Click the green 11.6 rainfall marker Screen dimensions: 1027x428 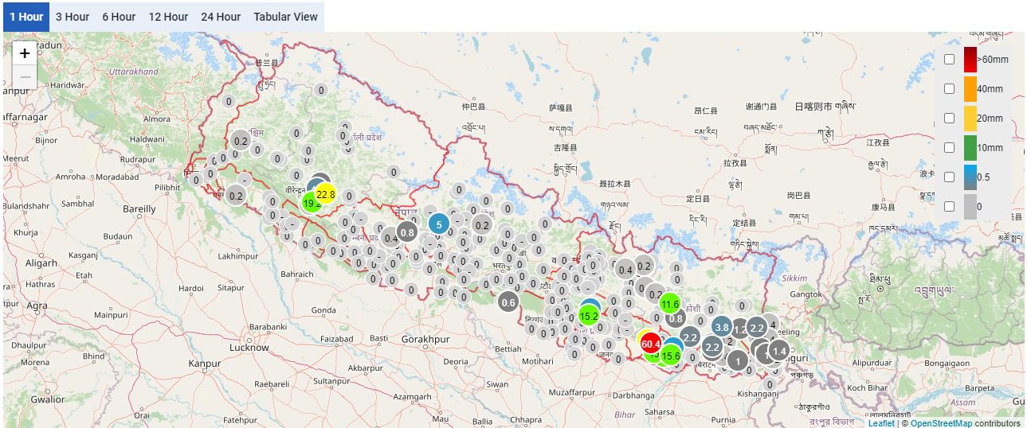[670, 304]
